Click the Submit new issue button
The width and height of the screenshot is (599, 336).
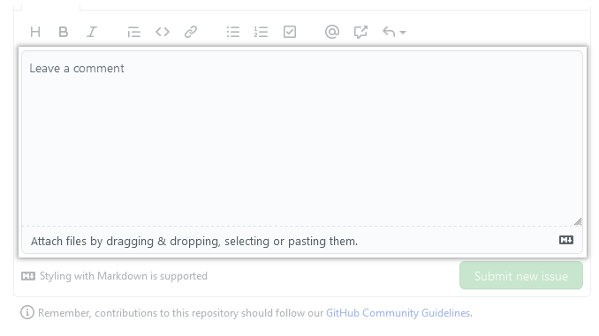(x=521, y=276)
